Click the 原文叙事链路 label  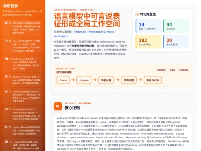coord(64,72)
